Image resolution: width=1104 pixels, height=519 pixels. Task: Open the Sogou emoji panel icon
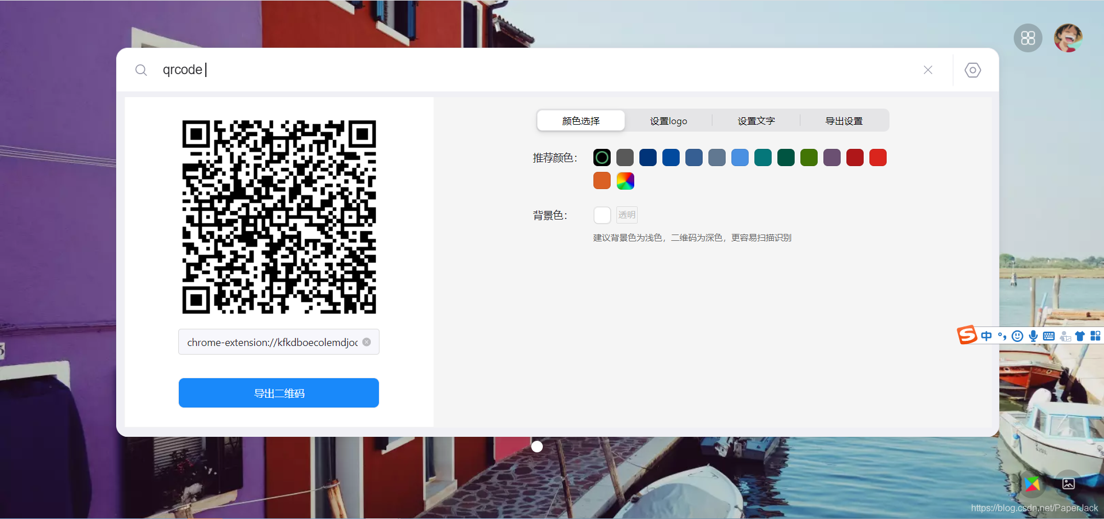coord(1018,336)
